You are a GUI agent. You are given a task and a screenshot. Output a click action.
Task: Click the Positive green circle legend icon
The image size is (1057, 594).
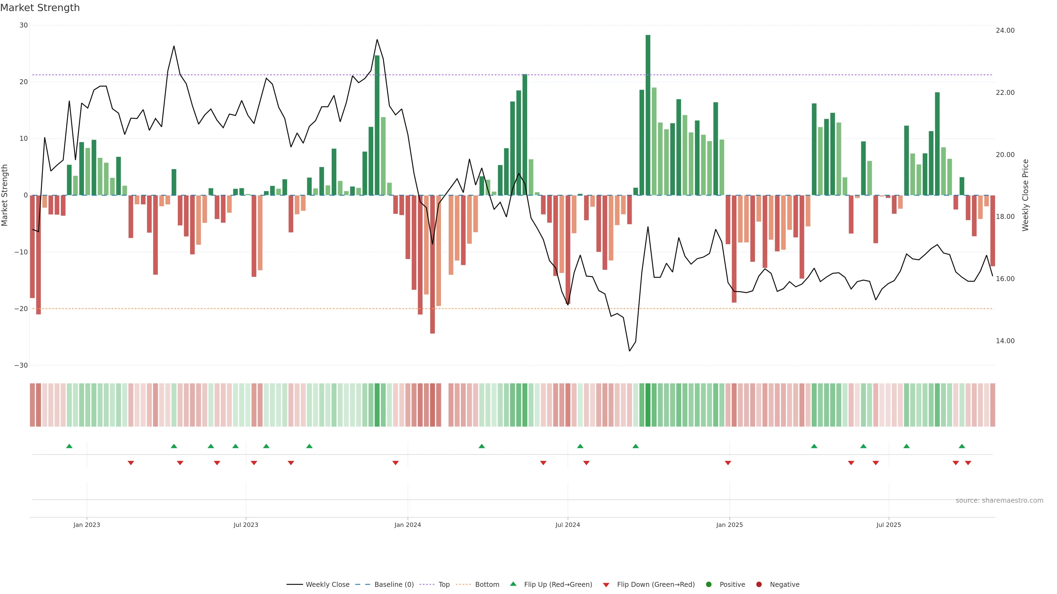pyautogui.click(x=709, y=584)
